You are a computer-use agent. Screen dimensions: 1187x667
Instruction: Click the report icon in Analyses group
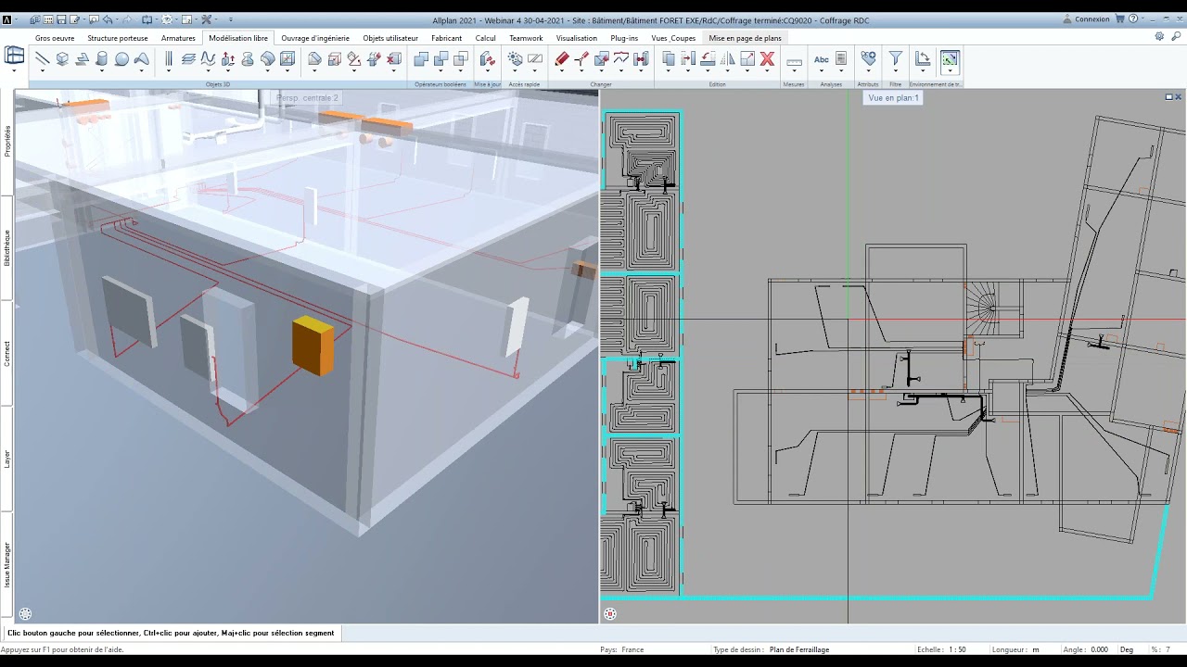841,58
